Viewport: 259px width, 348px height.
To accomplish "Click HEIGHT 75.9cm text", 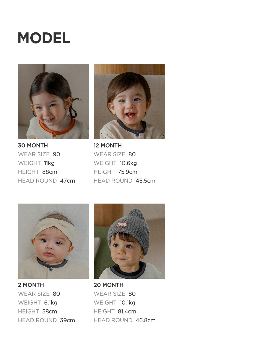I will click(116, 172).
